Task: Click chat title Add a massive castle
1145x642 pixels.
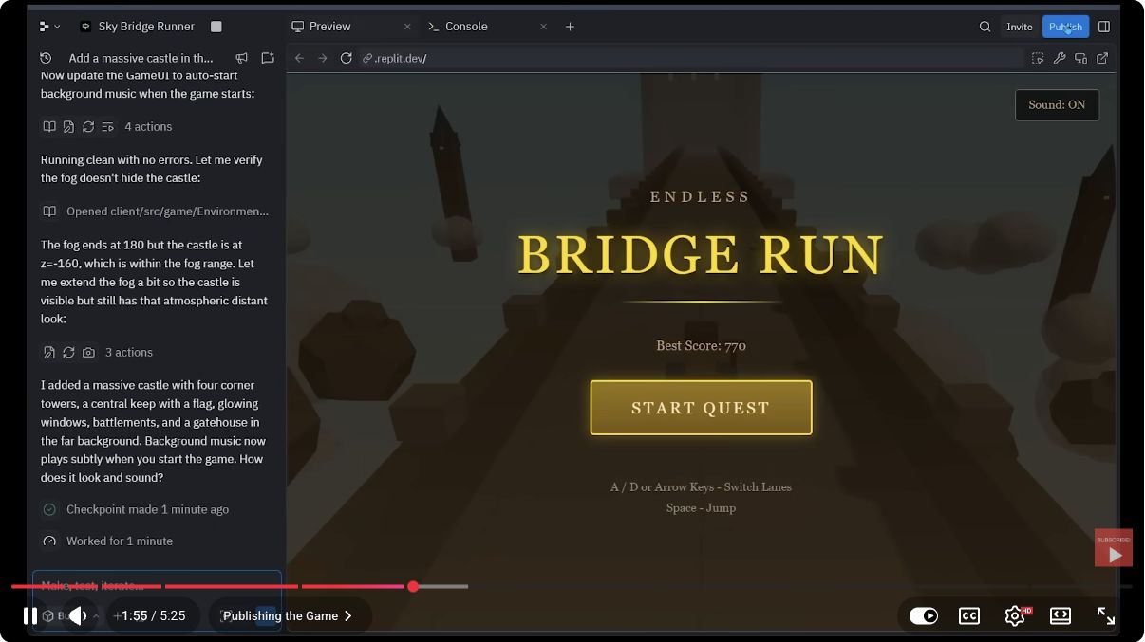Action: 141,58
